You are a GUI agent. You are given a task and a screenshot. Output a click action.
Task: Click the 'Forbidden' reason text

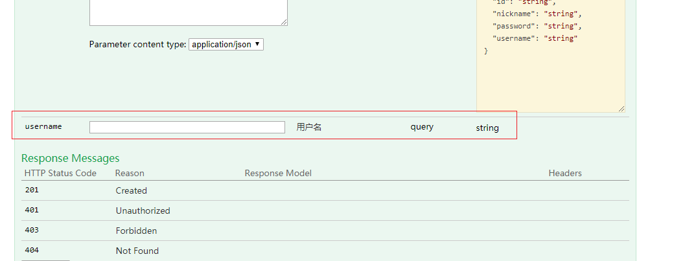[x=136, y=231]
